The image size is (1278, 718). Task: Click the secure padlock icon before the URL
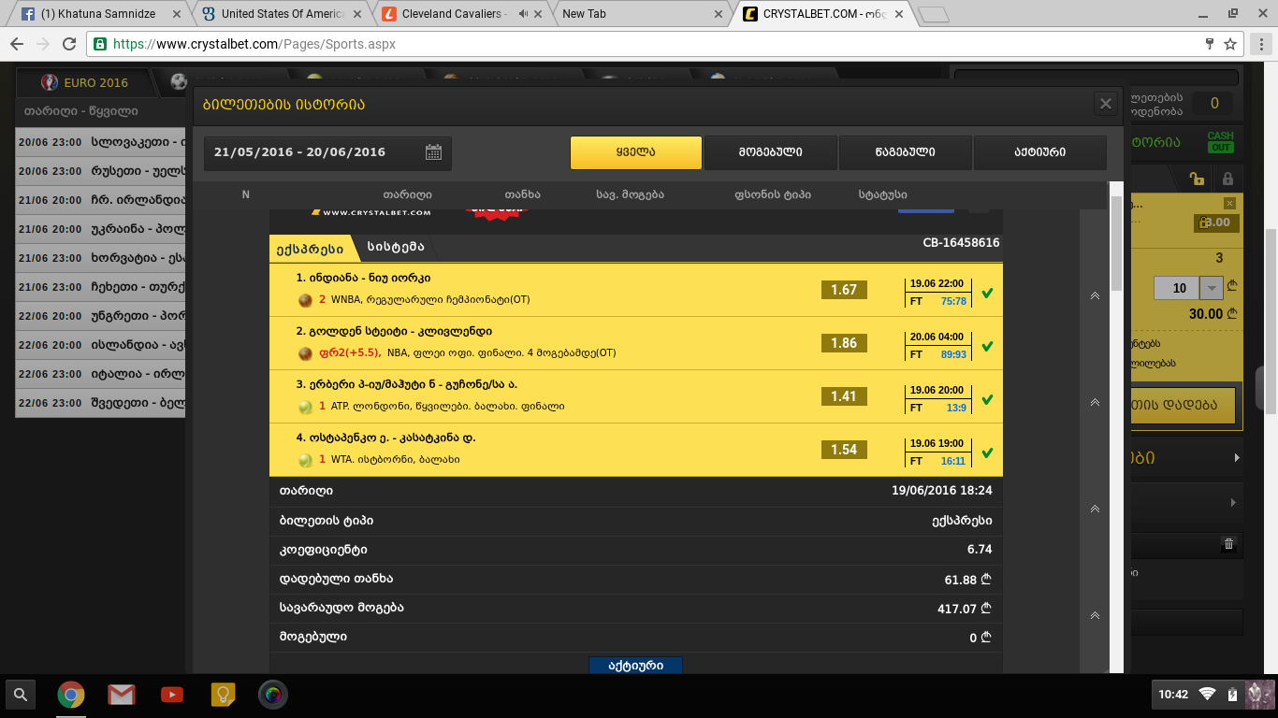tap(101, 44)
